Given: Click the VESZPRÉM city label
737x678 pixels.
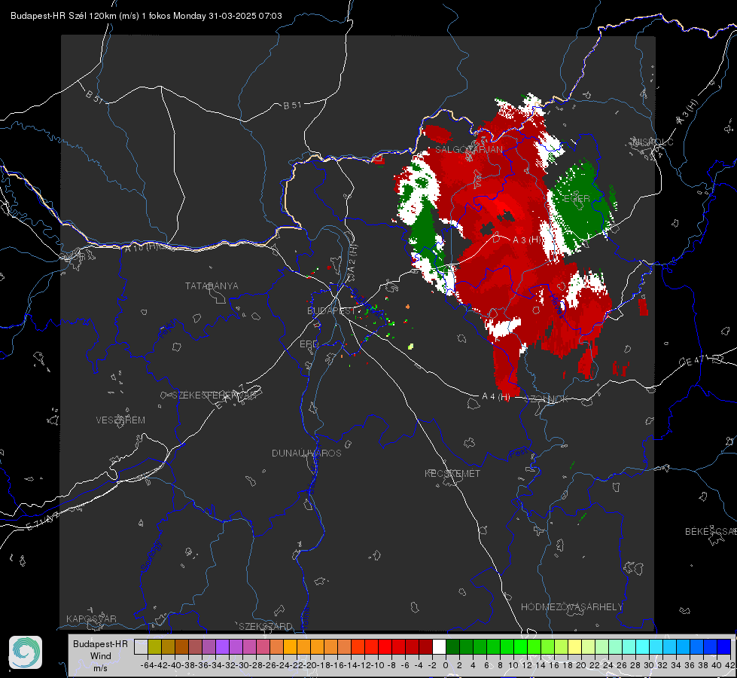Looking at the screenshot, I should [x=120, y=420].
